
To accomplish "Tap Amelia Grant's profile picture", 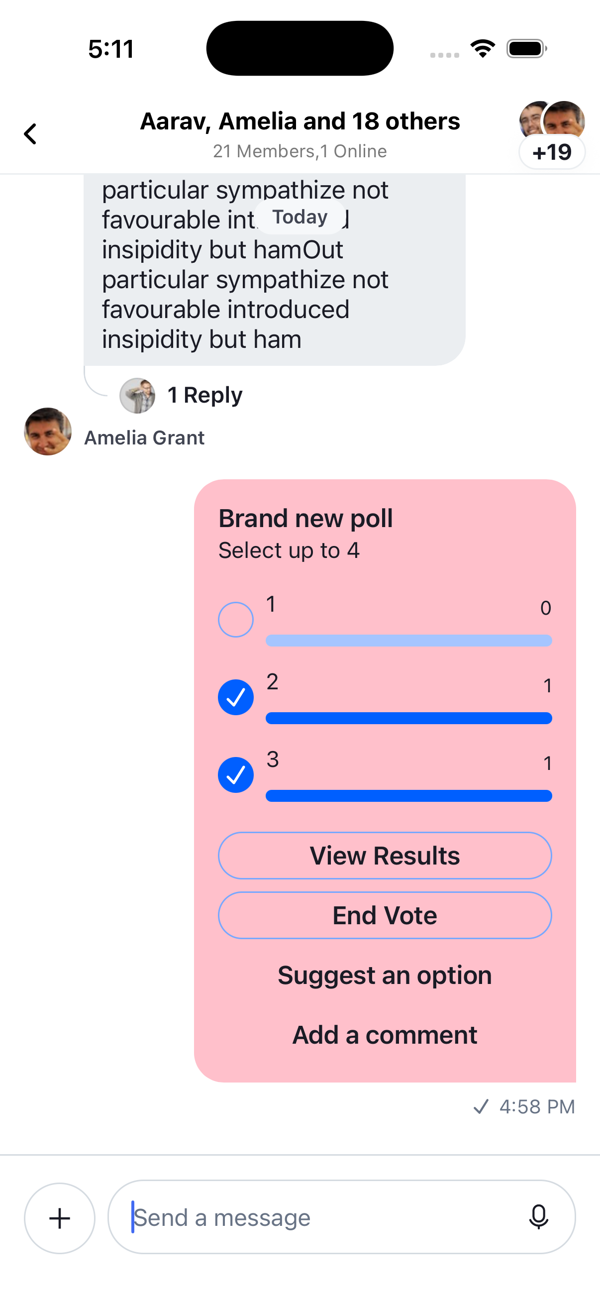I will pyautogui.click(x=48, y=432).
